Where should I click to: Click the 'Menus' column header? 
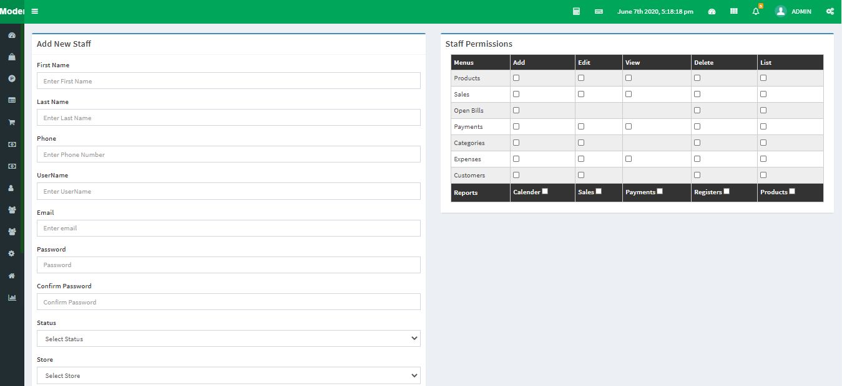coord(464,62)
